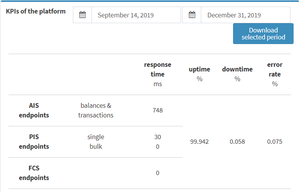Click the end date calendar icon

192,15
